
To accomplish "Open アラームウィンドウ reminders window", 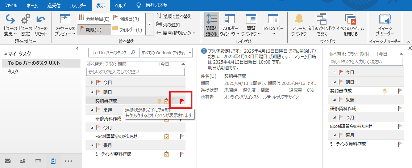I will (299, 24).
